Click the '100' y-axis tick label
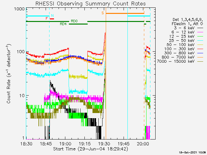Screen dimensions: 207x155 click(x=21, y=52)
